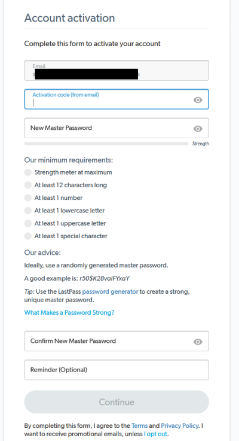Click the At least 1 uppercase letter indicator
Screen dimensions: 239x441
point(28,223)
